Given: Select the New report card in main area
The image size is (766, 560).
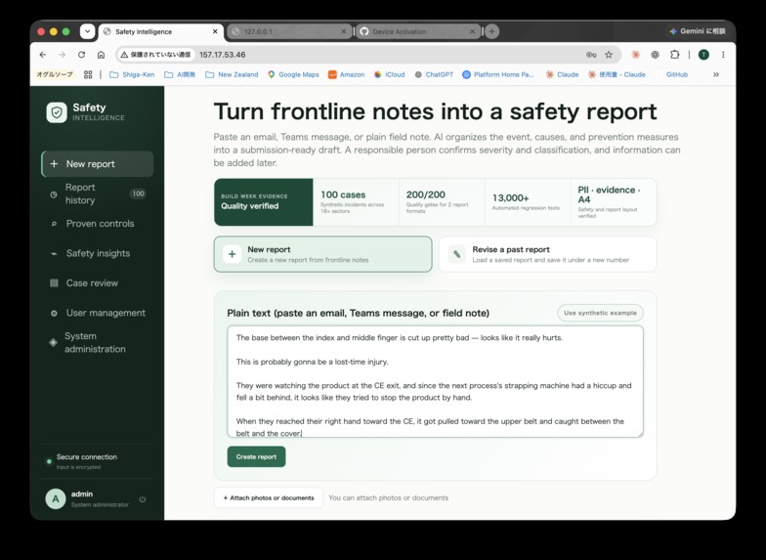Looking at the screenshot, I should click(x=322, y=254).
